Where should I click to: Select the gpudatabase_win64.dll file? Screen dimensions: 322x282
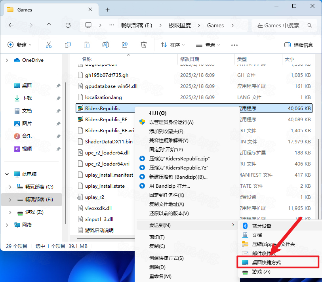tap(111, 86)
